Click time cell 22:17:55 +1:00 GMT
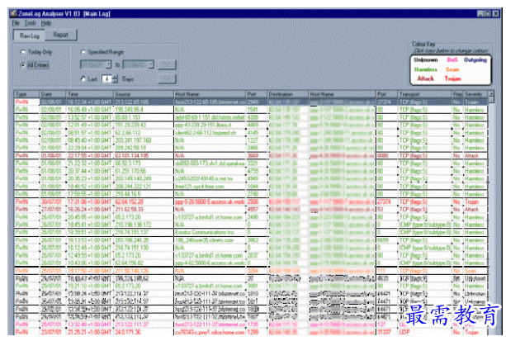Screen dimensions: 506x341 [x=90, y=156]
